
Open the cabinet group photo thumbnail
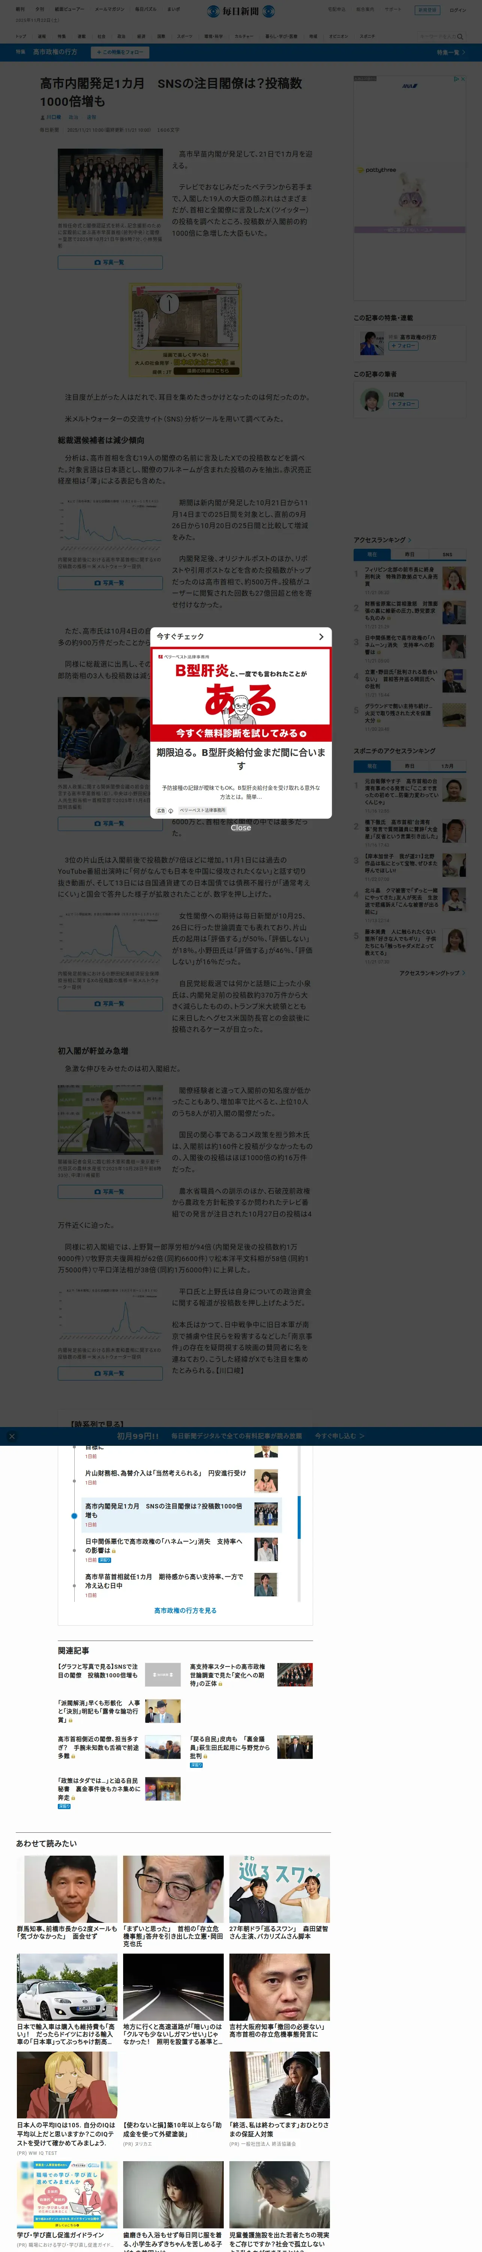(110, 184)
